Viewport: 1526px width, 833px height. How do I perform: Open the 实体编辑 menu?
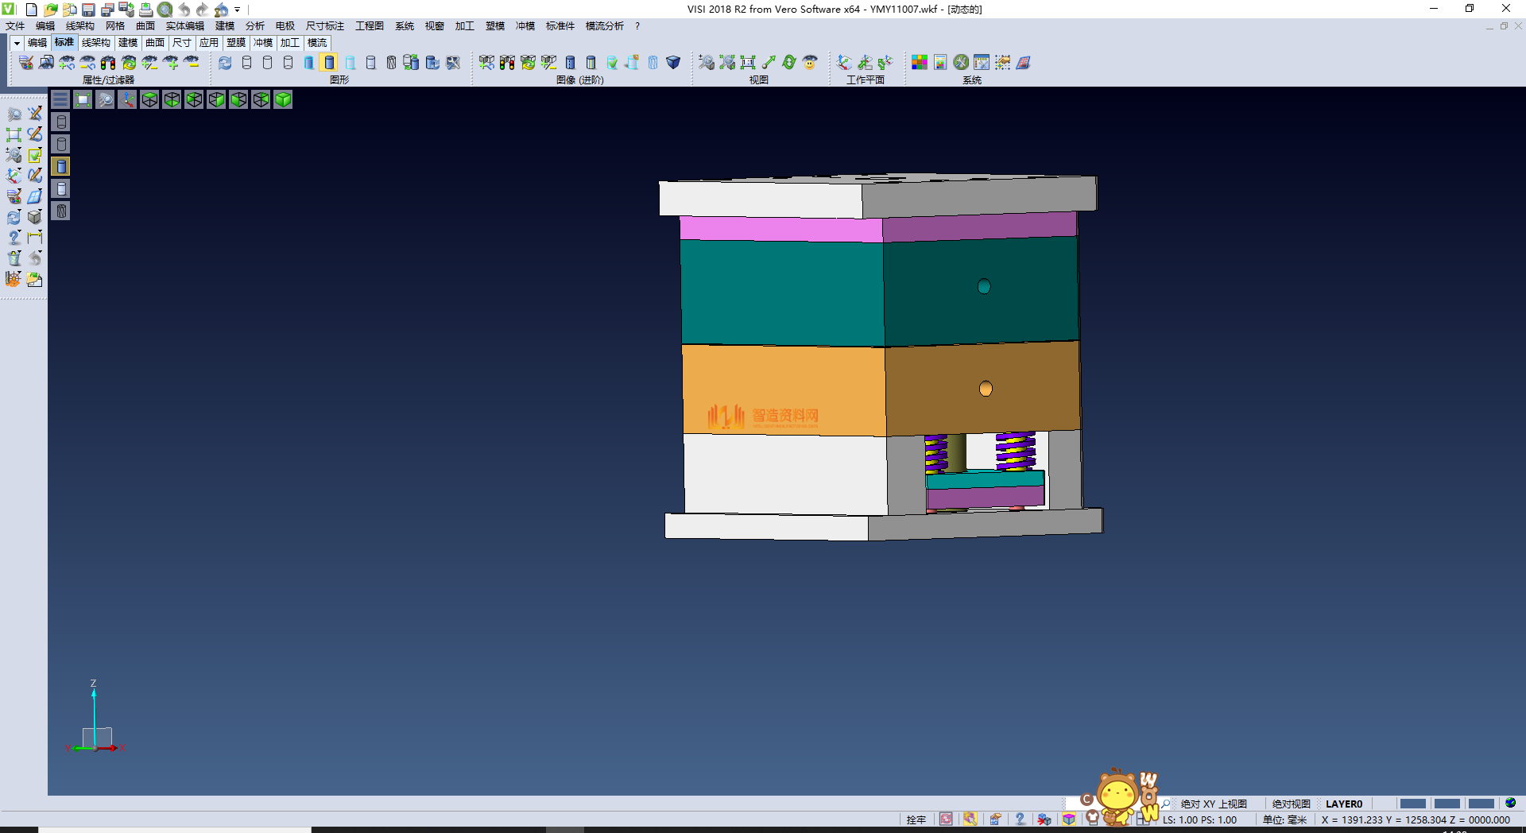click(x=184, y=26)
